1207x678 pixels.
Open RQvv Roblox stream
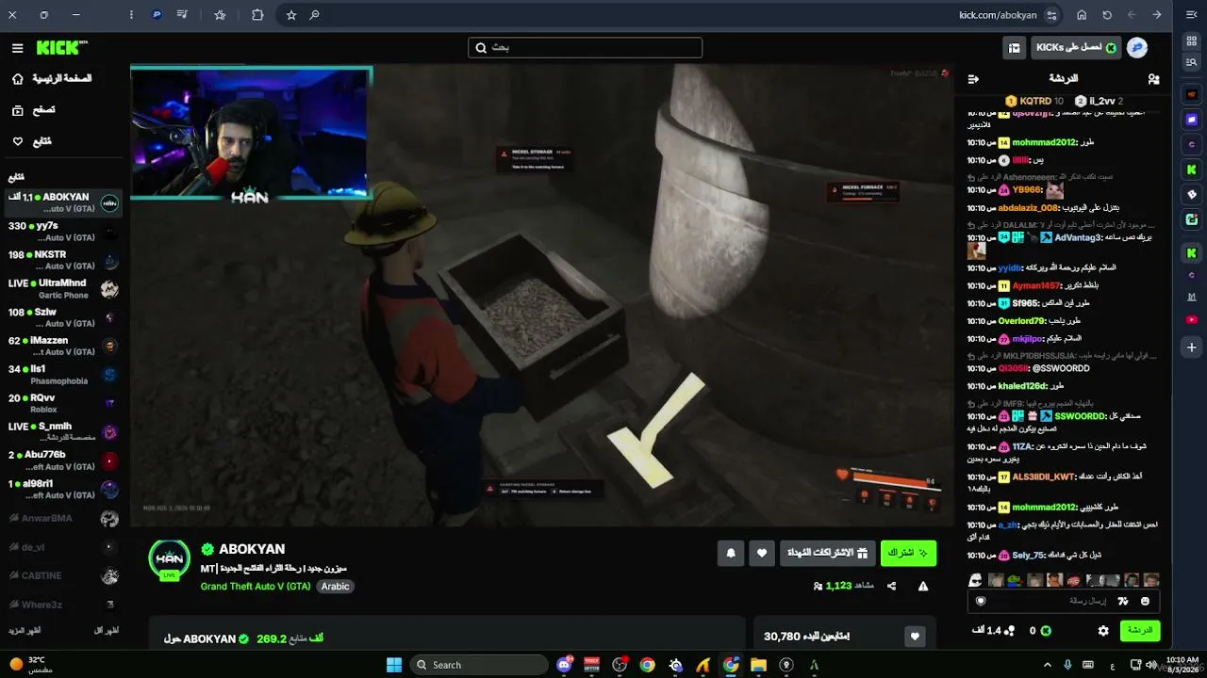point(64,403)
